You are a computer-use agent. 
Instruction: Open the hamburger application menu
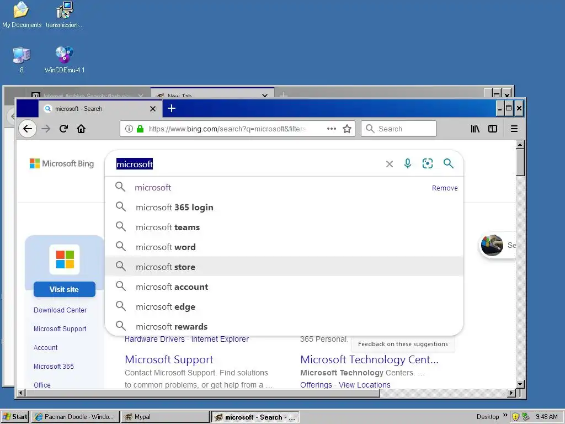pyautogui.click(x=514, y=129)
